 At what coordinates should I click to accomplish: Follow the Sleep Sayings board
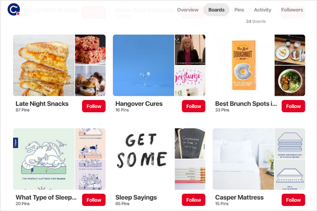pyautogui.click(x=194, y=200)
